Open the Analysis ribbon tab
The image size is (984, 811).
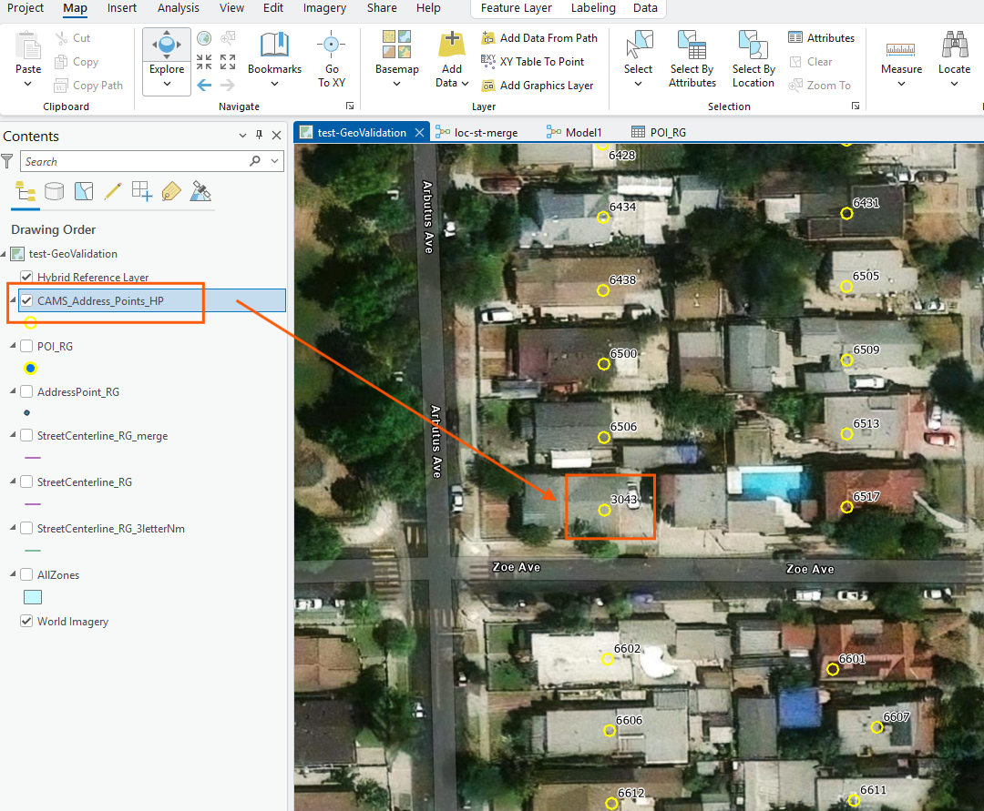[x=178, y=8]
